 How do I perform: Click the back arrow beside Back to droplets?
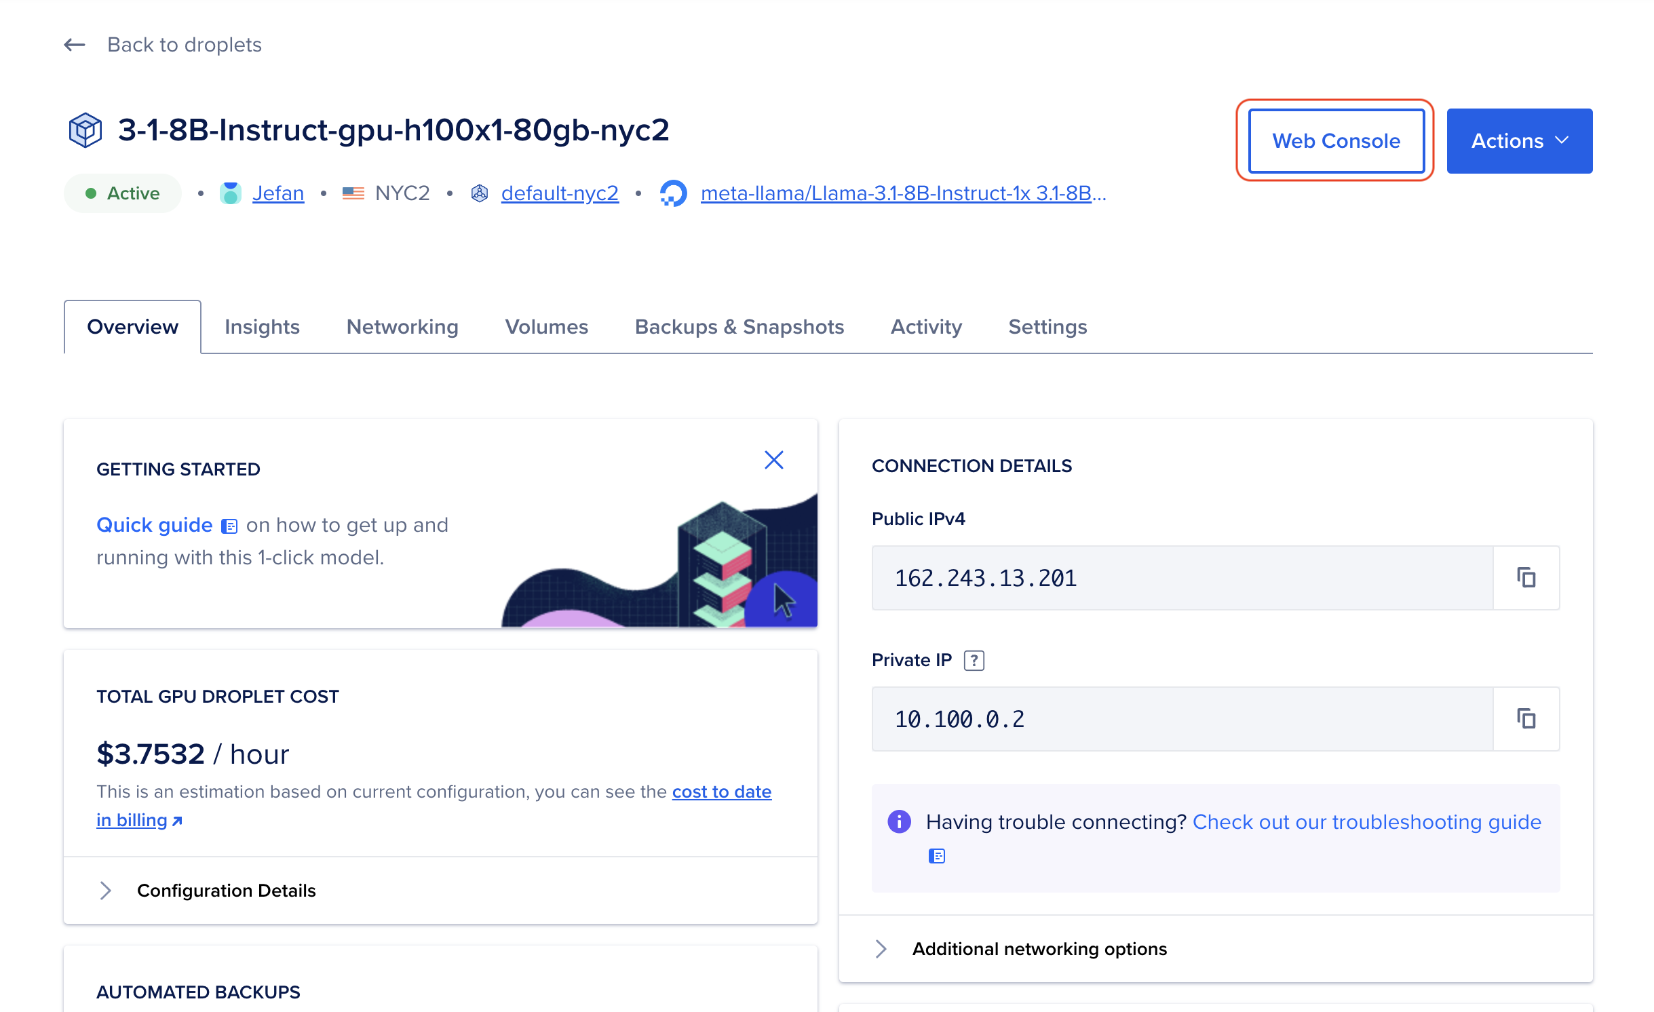pyautogui.click(x=75, y=44)
